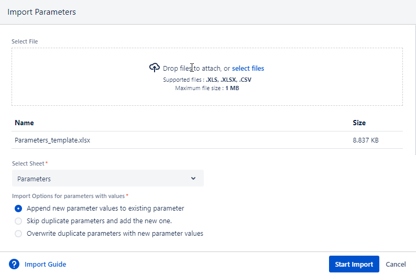Viewport: 416px width, 274px height.
Task: Click the "select files" link
Action: point(248,69)
